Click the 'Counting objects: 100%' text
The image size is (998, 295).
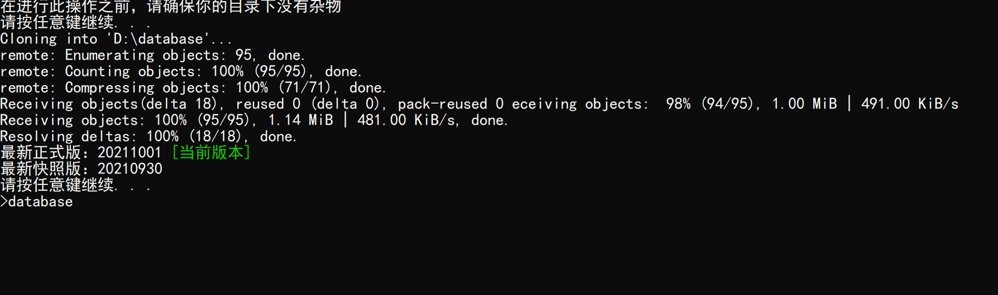coord(154,72)
